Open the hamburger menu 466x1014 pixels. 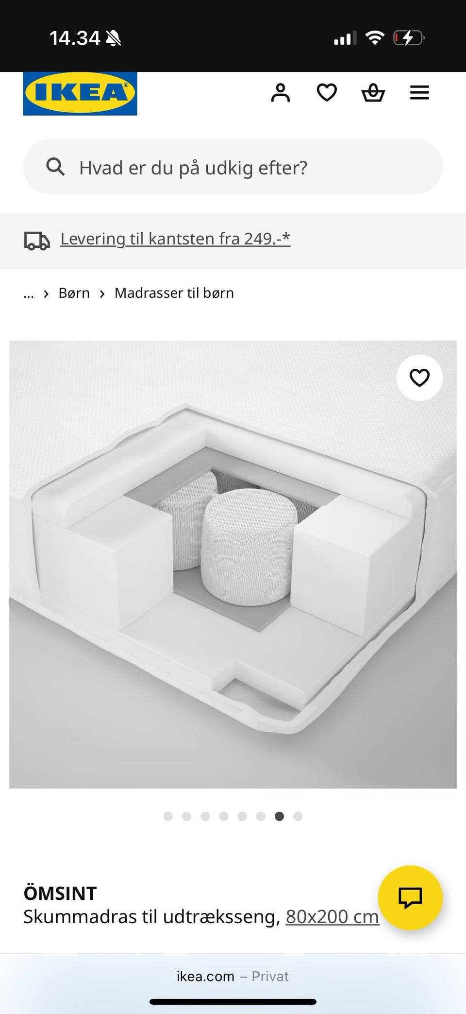pos(419,92)
